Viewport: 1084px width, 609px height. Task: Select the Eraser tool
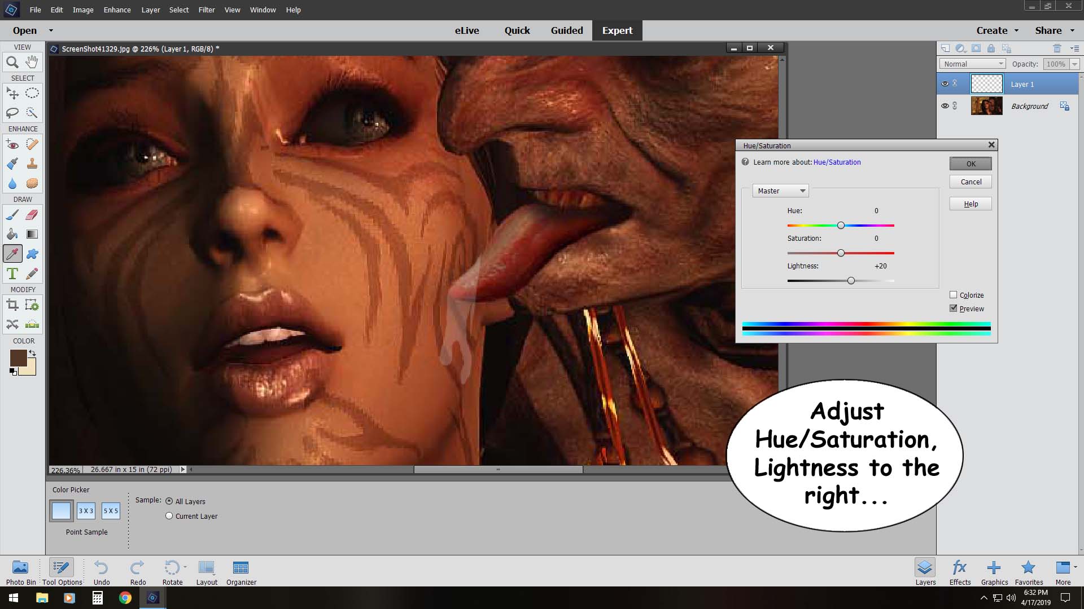click(x=32, y=215)
